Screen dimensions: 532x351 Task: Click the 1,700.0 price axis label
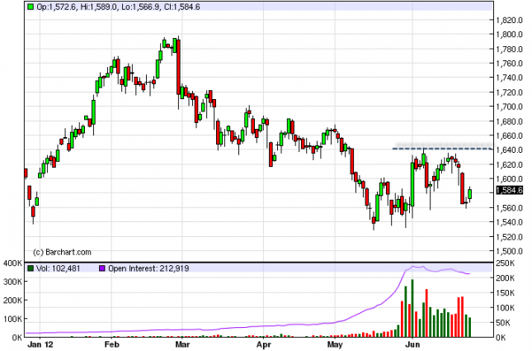(509, 107)
